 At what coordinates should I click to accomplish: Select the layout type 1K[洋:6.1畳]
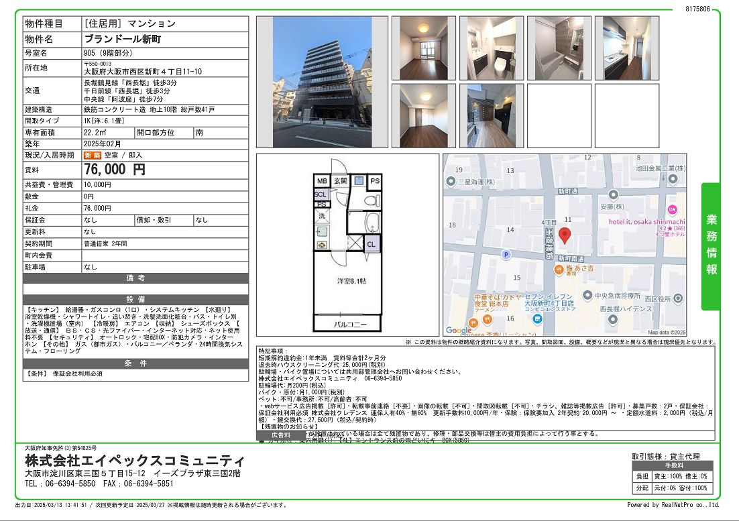(x=104, y=121)
